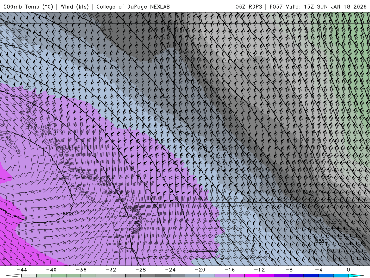Click the 5580 height contour label
Viewport: 370px width, 278px height.
point(321,241)
